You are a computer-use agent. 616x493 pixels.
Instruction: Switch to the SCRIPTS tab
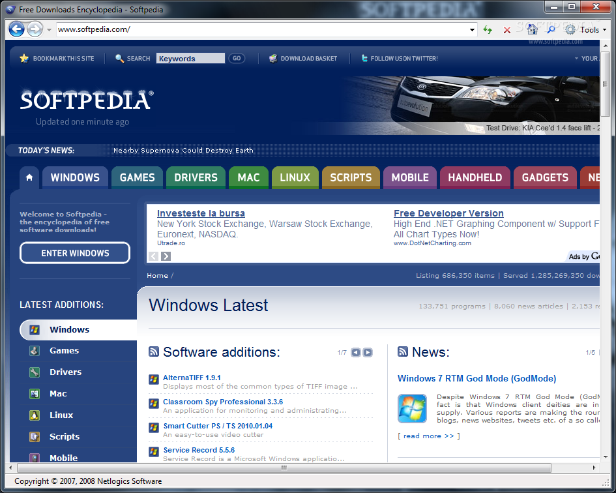[x=351, y=177]
